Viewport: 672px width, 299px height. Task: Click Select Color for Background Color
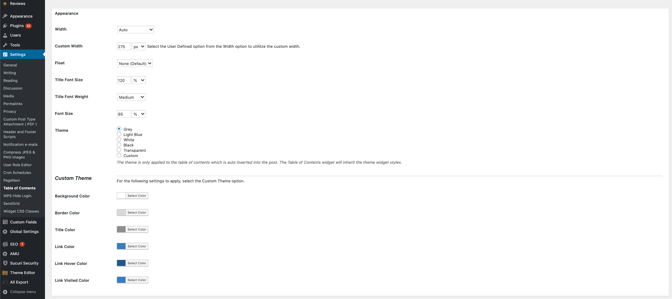coord(137,196)
